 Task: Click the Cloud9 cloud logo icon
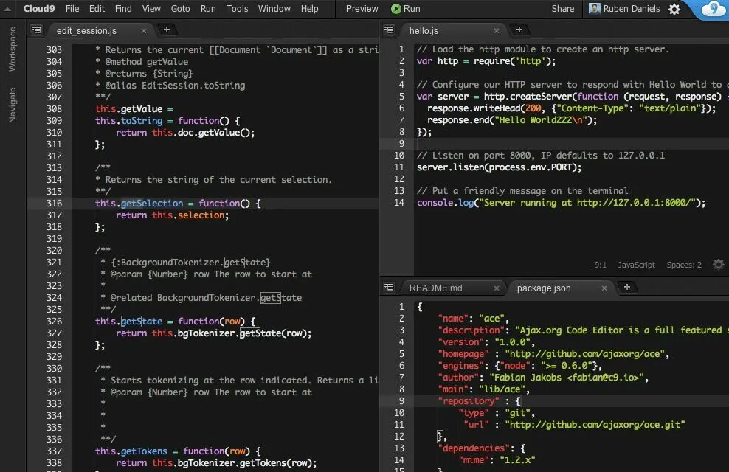pyautogui.click(x=713, y=9)
